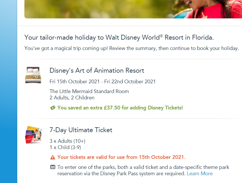This screenshot has height=183, width=242.
Task: Select the 7-Day Ultimate Ticket heading
Action: 81,130
